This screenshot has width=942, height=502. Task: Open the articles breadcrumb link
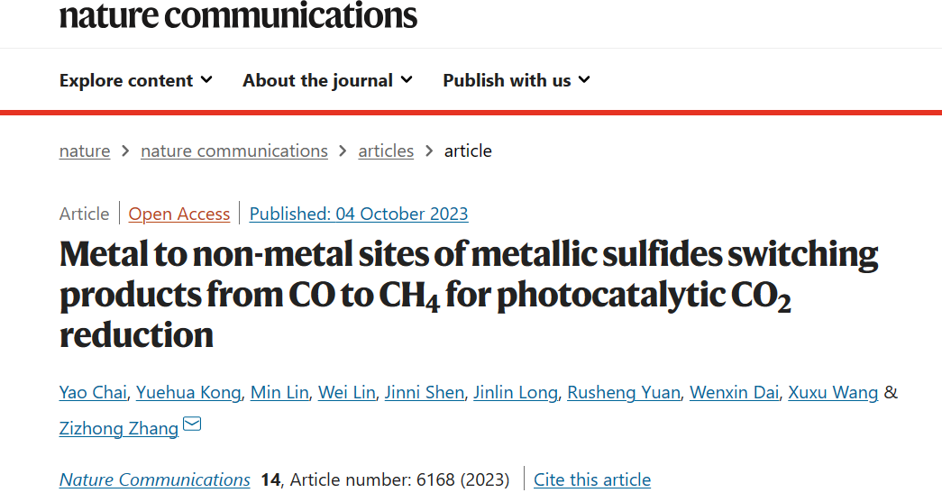pos(386,151)
